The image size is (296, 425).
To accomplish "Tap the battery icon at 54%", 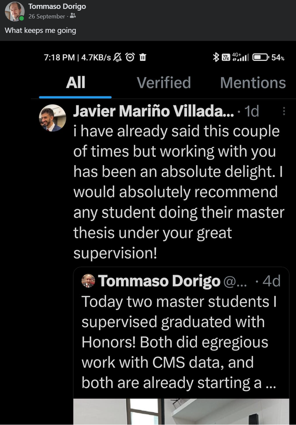I will coord(261,58).
